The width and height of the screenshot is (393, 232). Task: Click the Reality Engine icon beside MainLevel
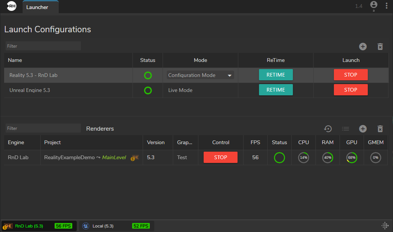pos(135,158)
